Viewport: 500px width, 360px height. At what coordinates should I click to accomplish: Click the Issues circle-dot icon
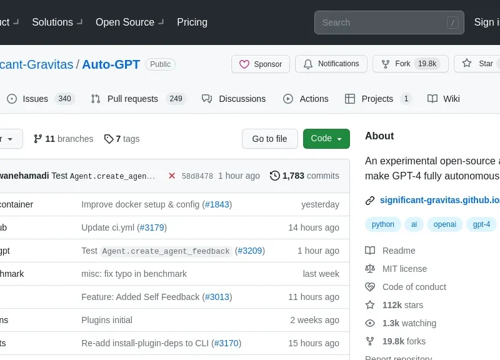tap(12, 99)
